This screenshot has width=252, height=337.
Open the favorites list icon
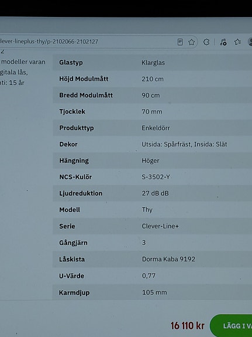(x=237, y=42)
